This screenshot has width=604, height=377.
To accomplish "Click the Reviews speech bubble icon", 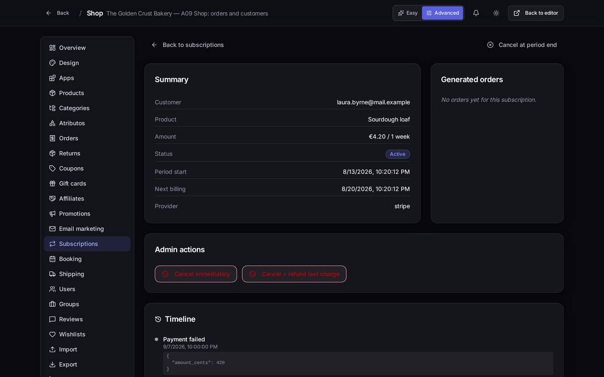I will (x=52, y=319).
